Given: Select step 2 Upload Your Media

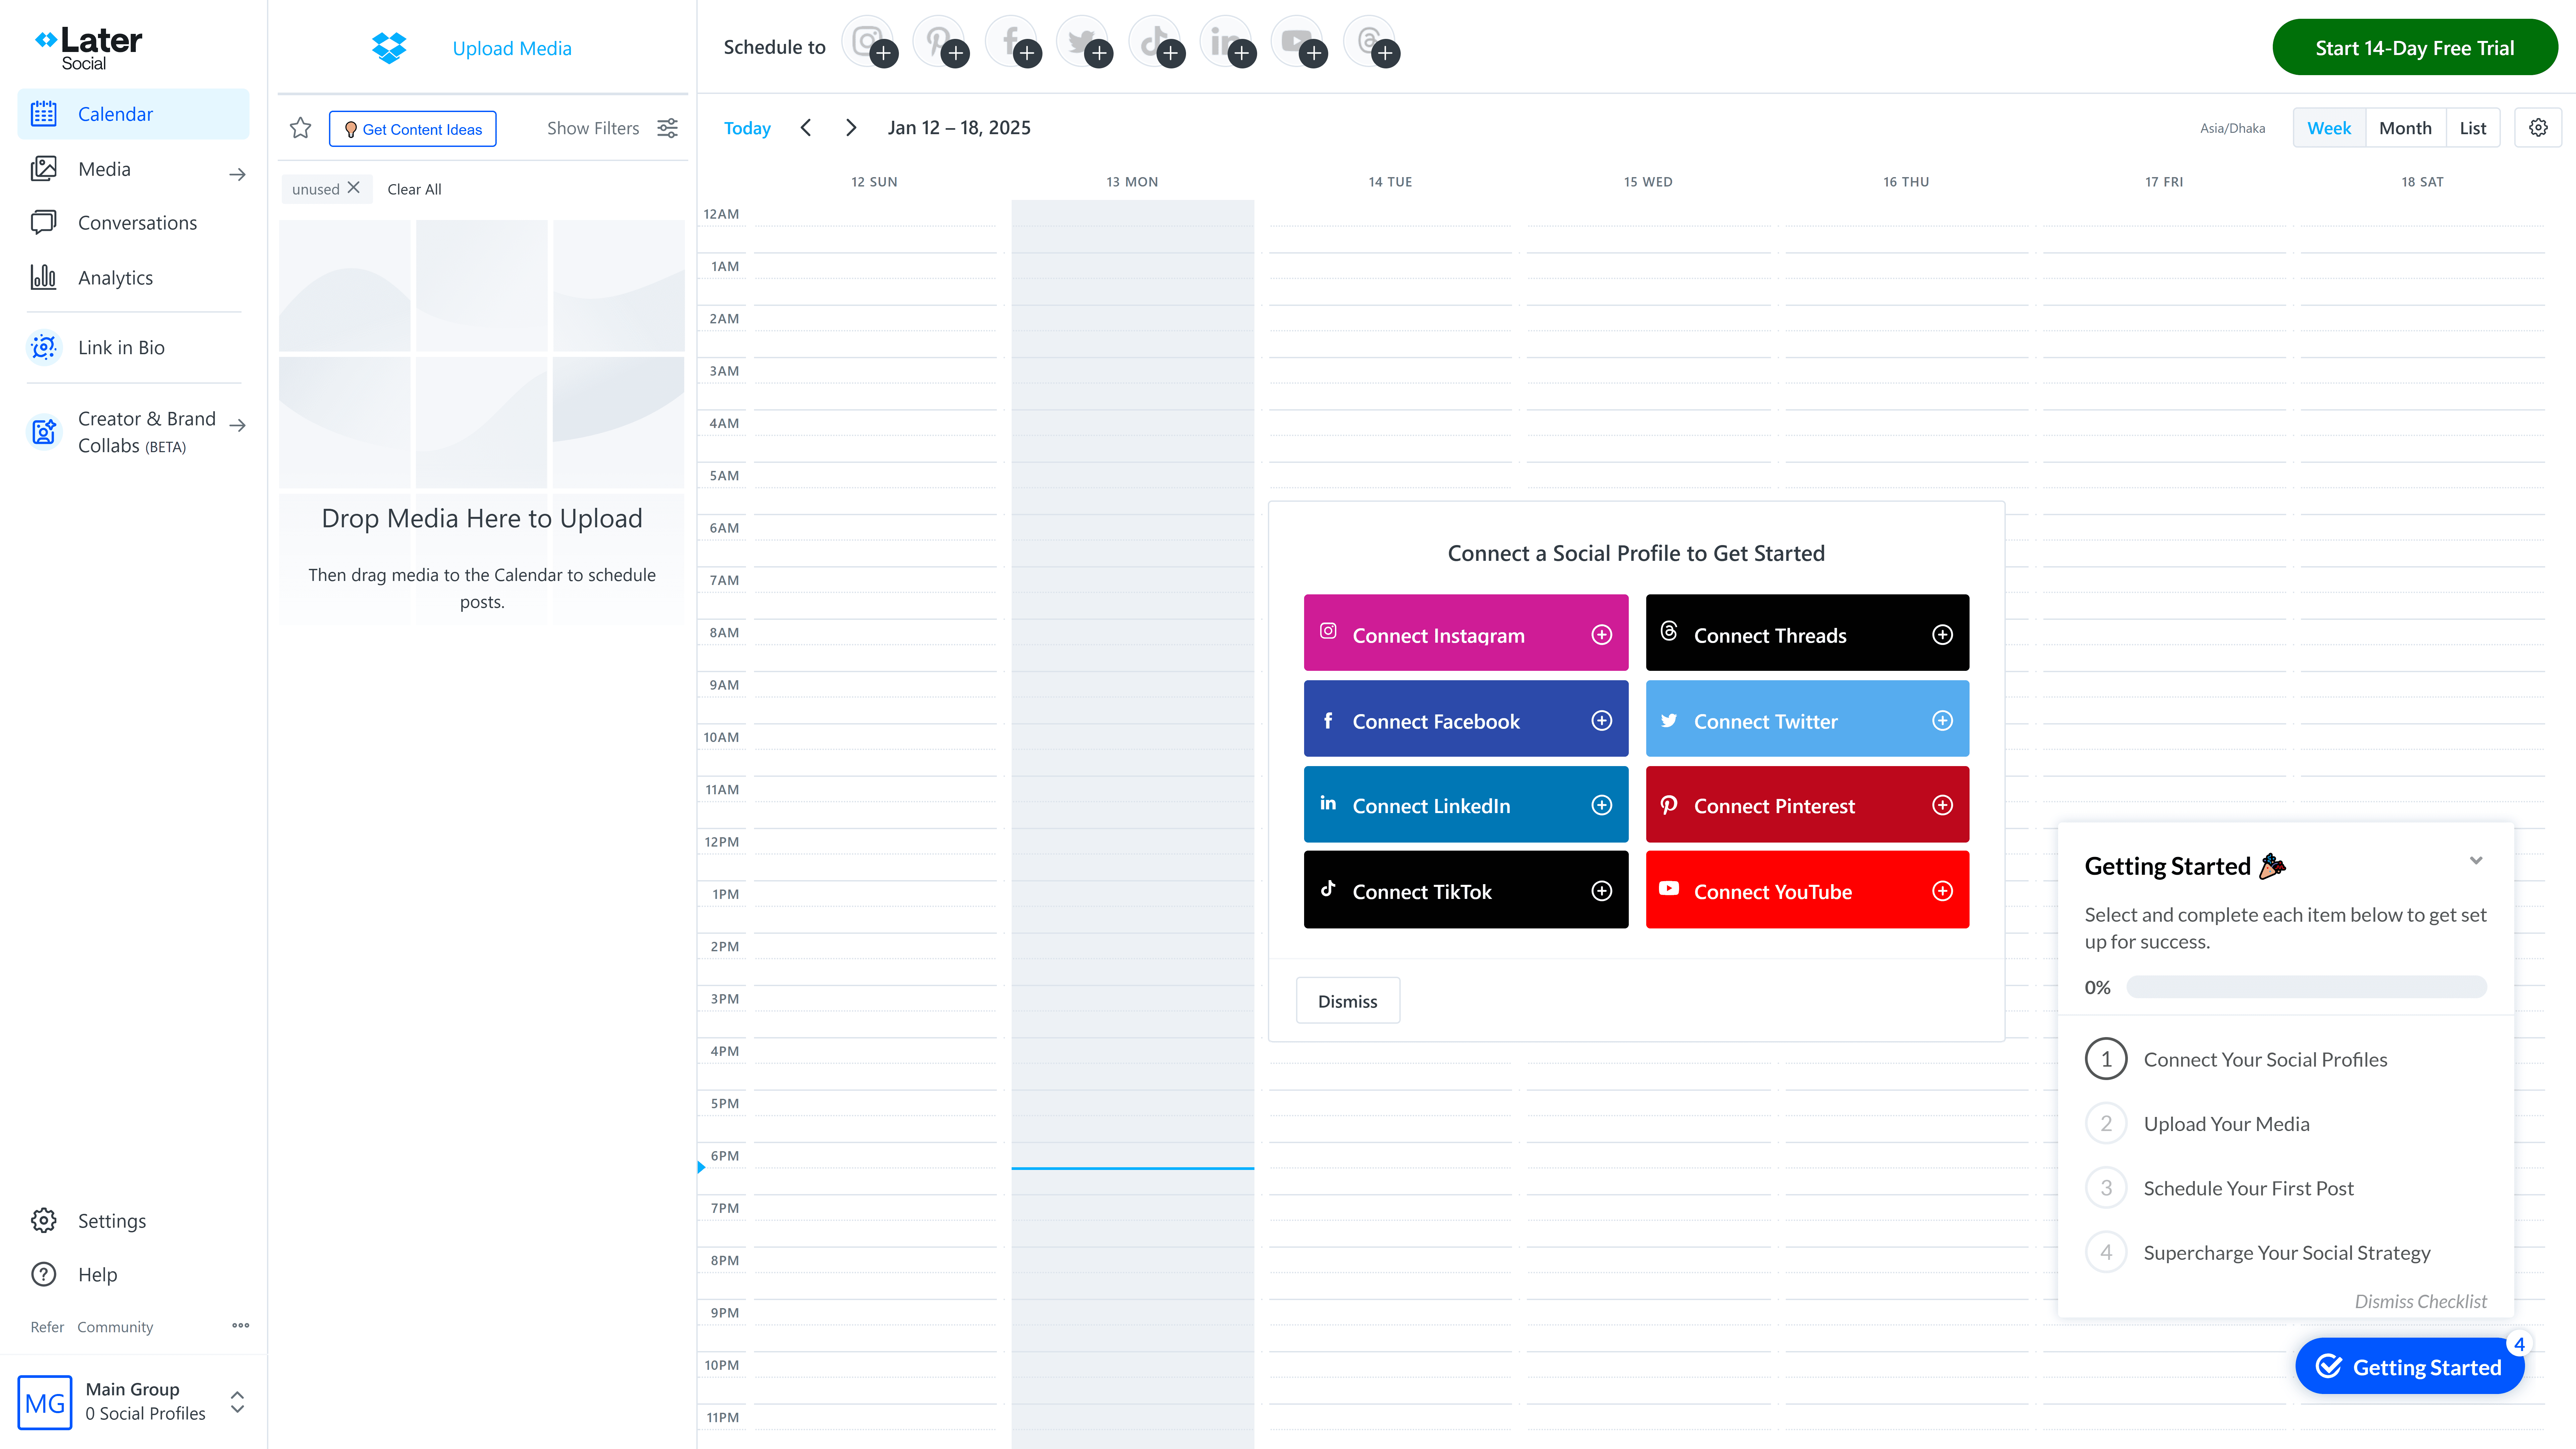Looking at the screenshot, I should (2197, 1124).
